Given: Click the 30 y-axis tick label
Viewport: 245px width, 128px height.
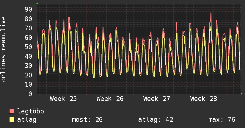Looking at the screenshot, I should coord(29,65).
